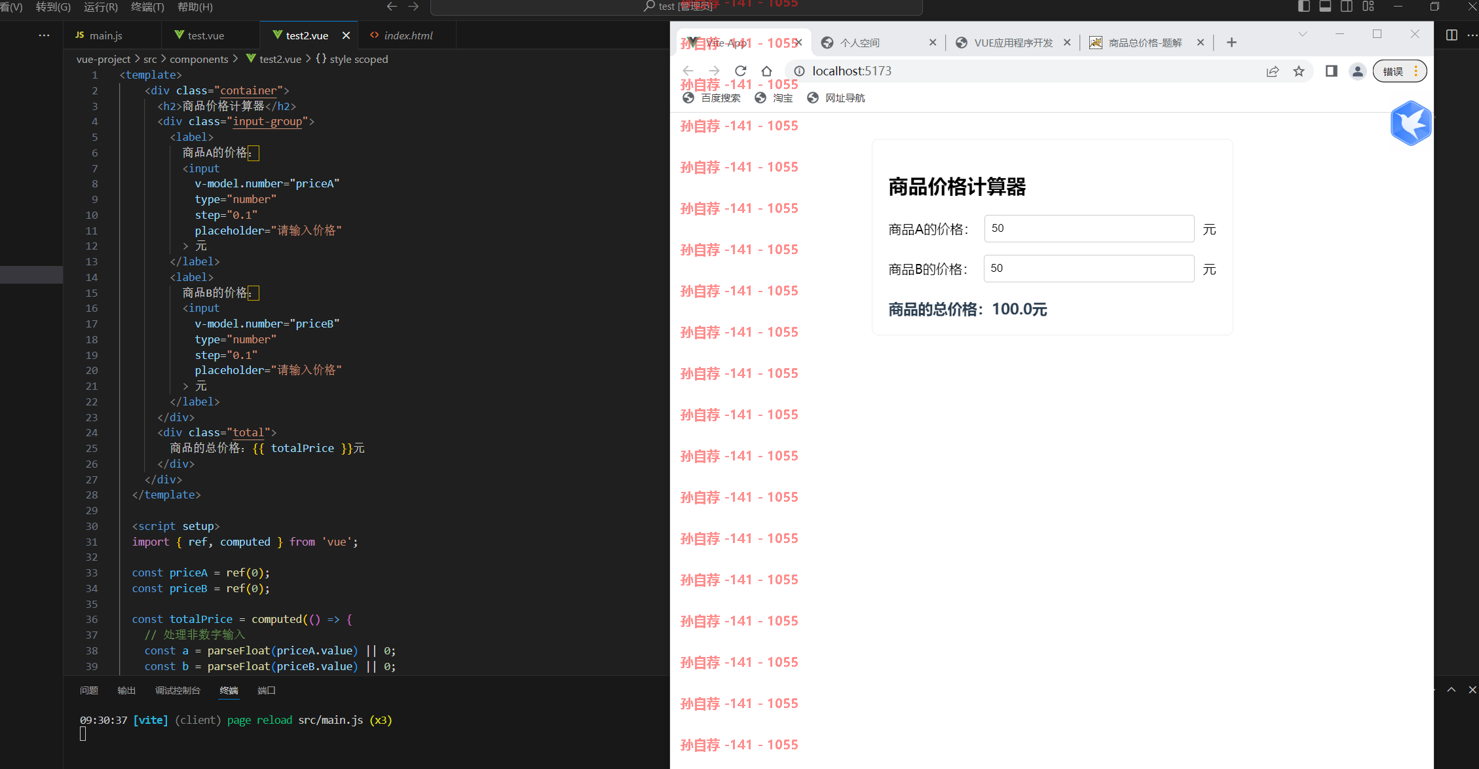Click the VS Code go back arrow
The width and height of the screenshot is (1479, 769).
[x=392, y=7]
